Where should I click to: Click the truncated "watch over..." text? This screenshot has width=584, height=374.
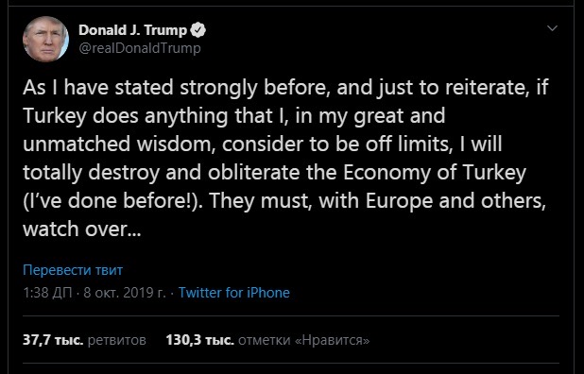point(82,229)
